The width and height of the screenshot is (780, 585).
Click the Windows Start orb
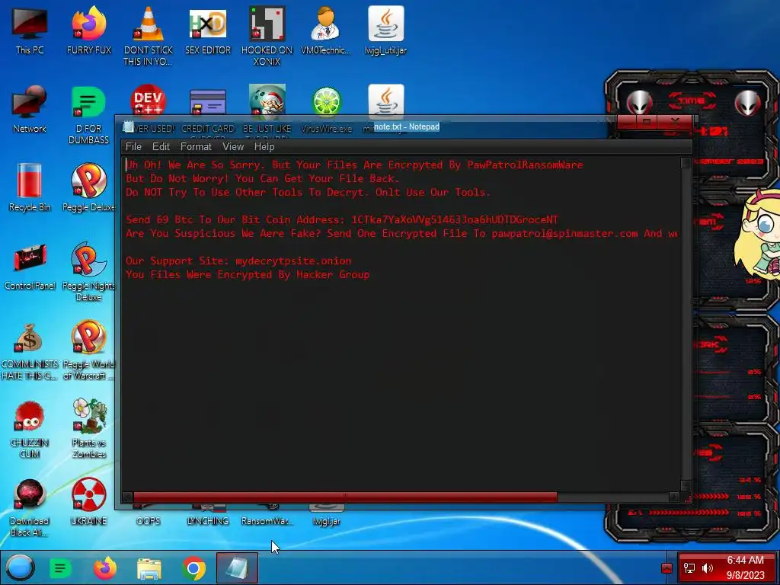pyautogui.click(x=20, y=567)
